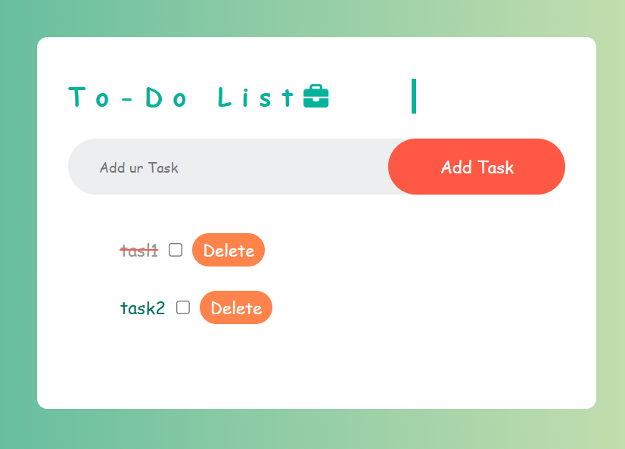Viewport: 625px width, 449px height.
Task: Click the To-Do List heading
Action: (x=182, y=97)
